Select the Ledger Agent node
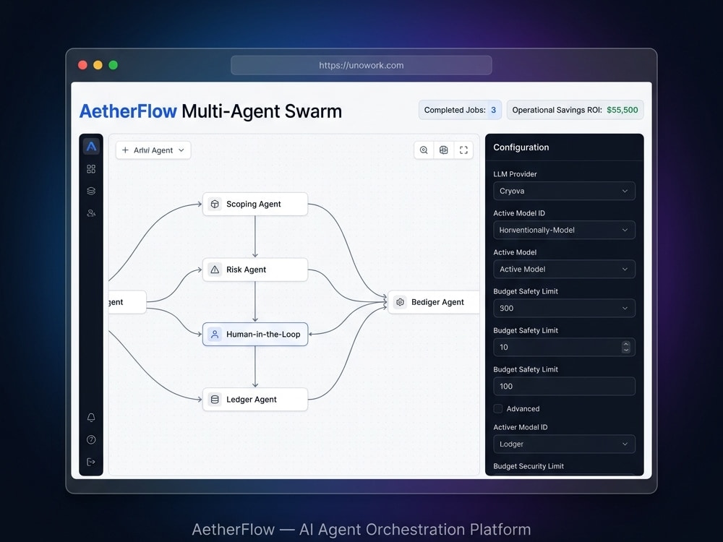This screenshot has width=723, height=542. pos(255,400)
